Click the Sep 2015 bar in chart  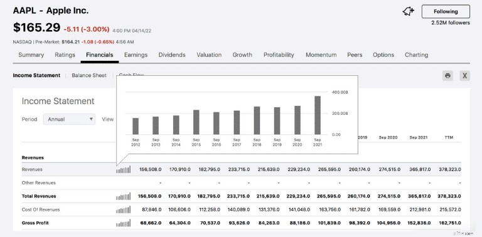(196, 122)
